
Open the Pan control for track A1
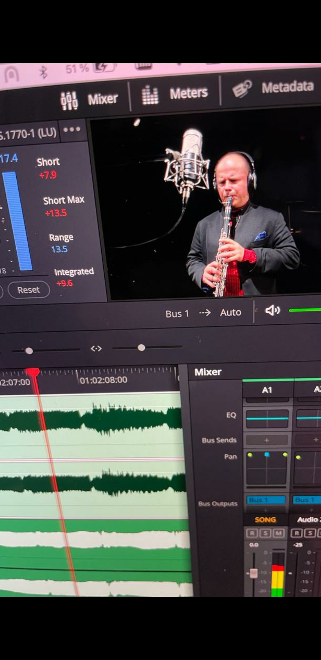(x=267, y=468)
